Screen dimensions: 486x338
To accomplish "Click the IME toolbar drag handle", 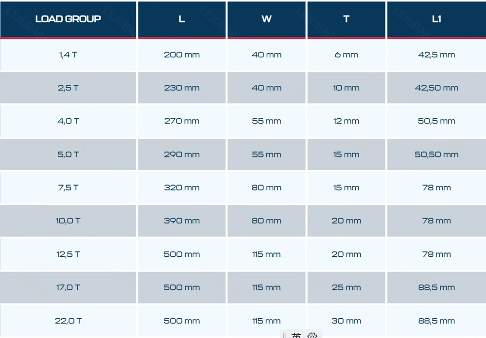I will [x=284, y=336].
